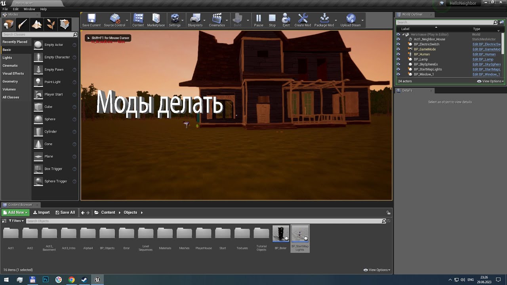Open the Settings toolbar icon
Image resolution: width=507 pixels, height=285 pixels.
[175, 18]
